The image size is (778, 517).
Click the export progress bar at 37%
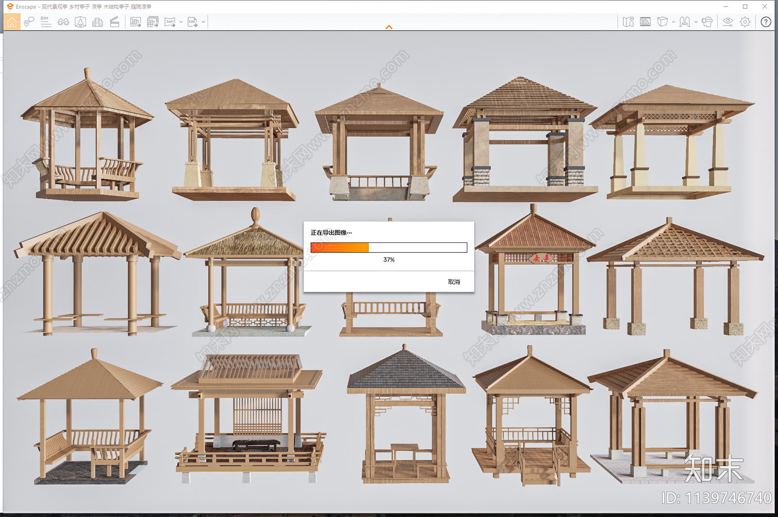point(389,247)
